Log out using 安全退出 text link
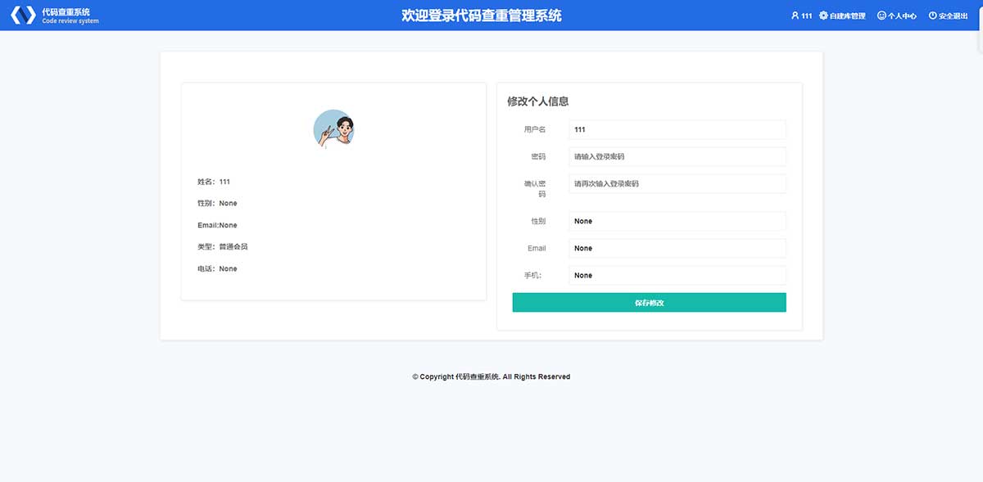The height and width of the screenshot is (482, 983). click(x=953, y=16)
